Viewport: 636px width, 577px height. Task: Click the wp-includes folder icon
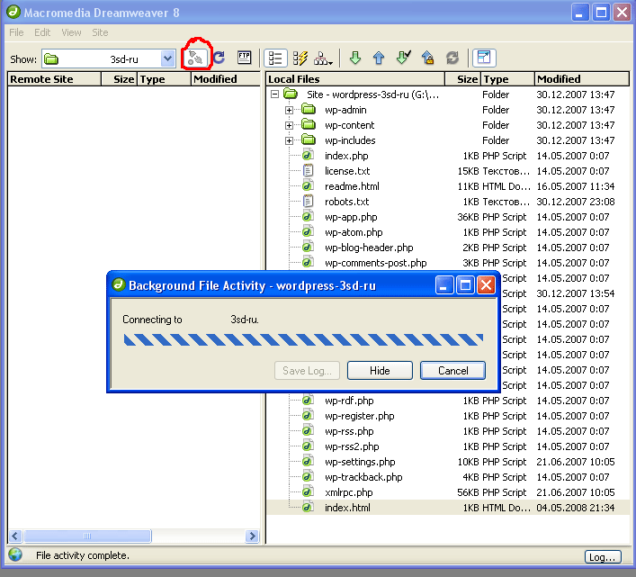point(309,140)
